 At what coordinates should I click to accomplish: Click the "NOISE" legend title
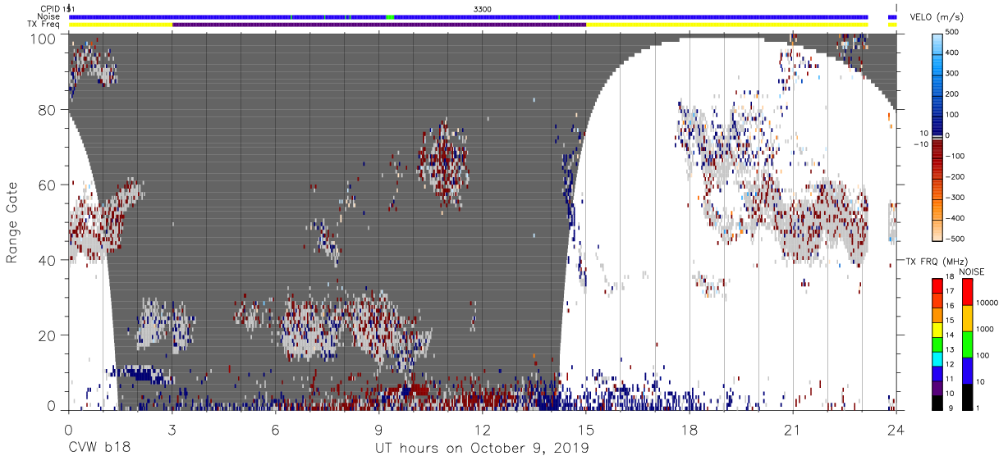(973, 271)
